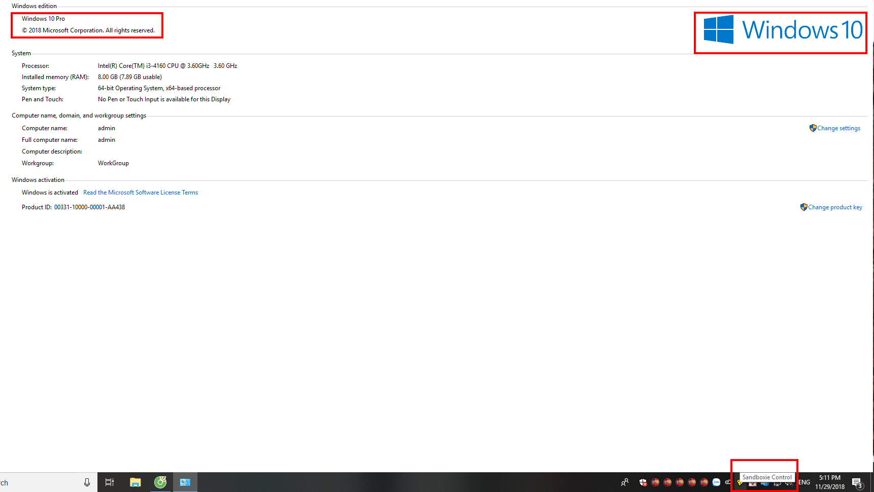Open Task View from the taskbar
Image resolution: width=874 pixels, height=492 pixels.
109,482
